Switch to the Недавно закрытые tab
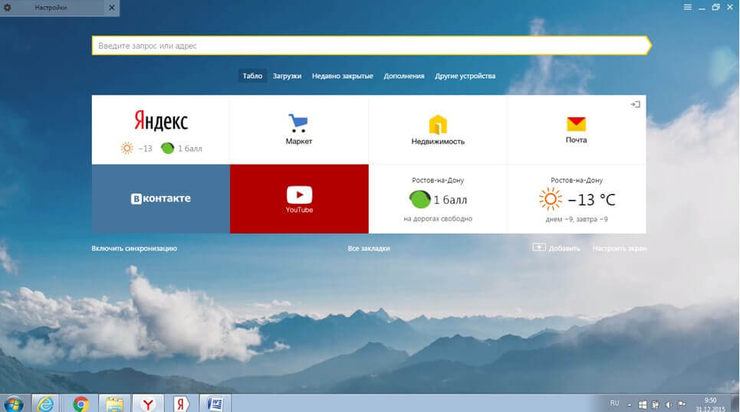This screenshot has height=412, width=740. click(x=342, y=76)
